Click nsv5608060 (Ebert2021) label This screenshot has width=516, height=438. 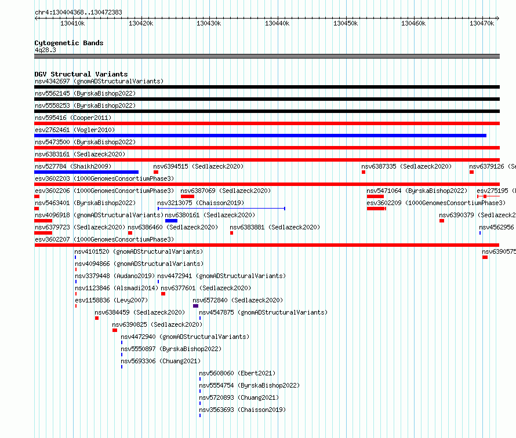pyautogui.click(x=237, y=373)
